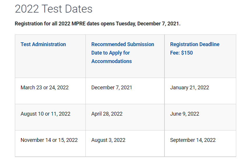Click the Fee: $150 text
Screen dimensions: 247x162
pyautogui.click(x=181, y=53)
